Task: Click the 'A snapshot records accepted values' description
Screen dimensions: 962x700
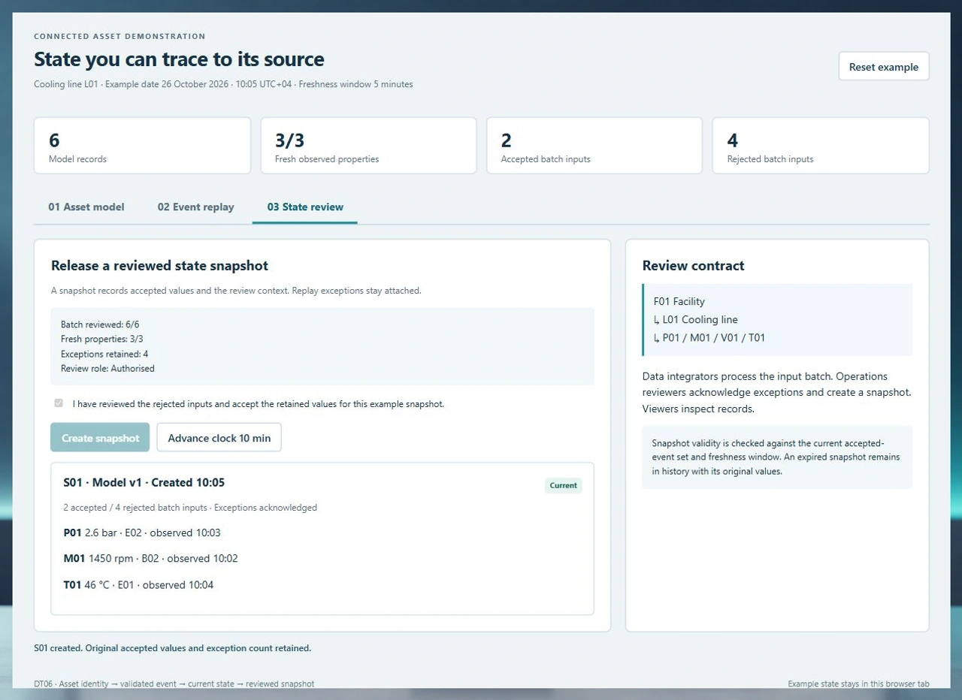Action: pyautogui.click(x=236, y=290)
